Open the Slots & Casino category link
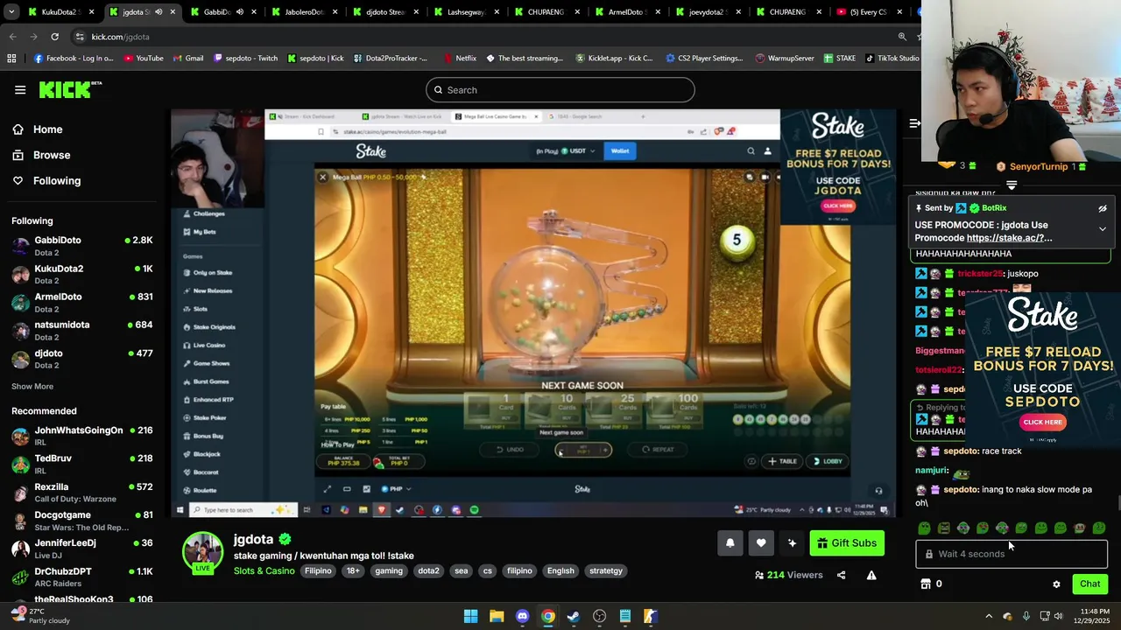1121x630 pixels. pos(264,570)
